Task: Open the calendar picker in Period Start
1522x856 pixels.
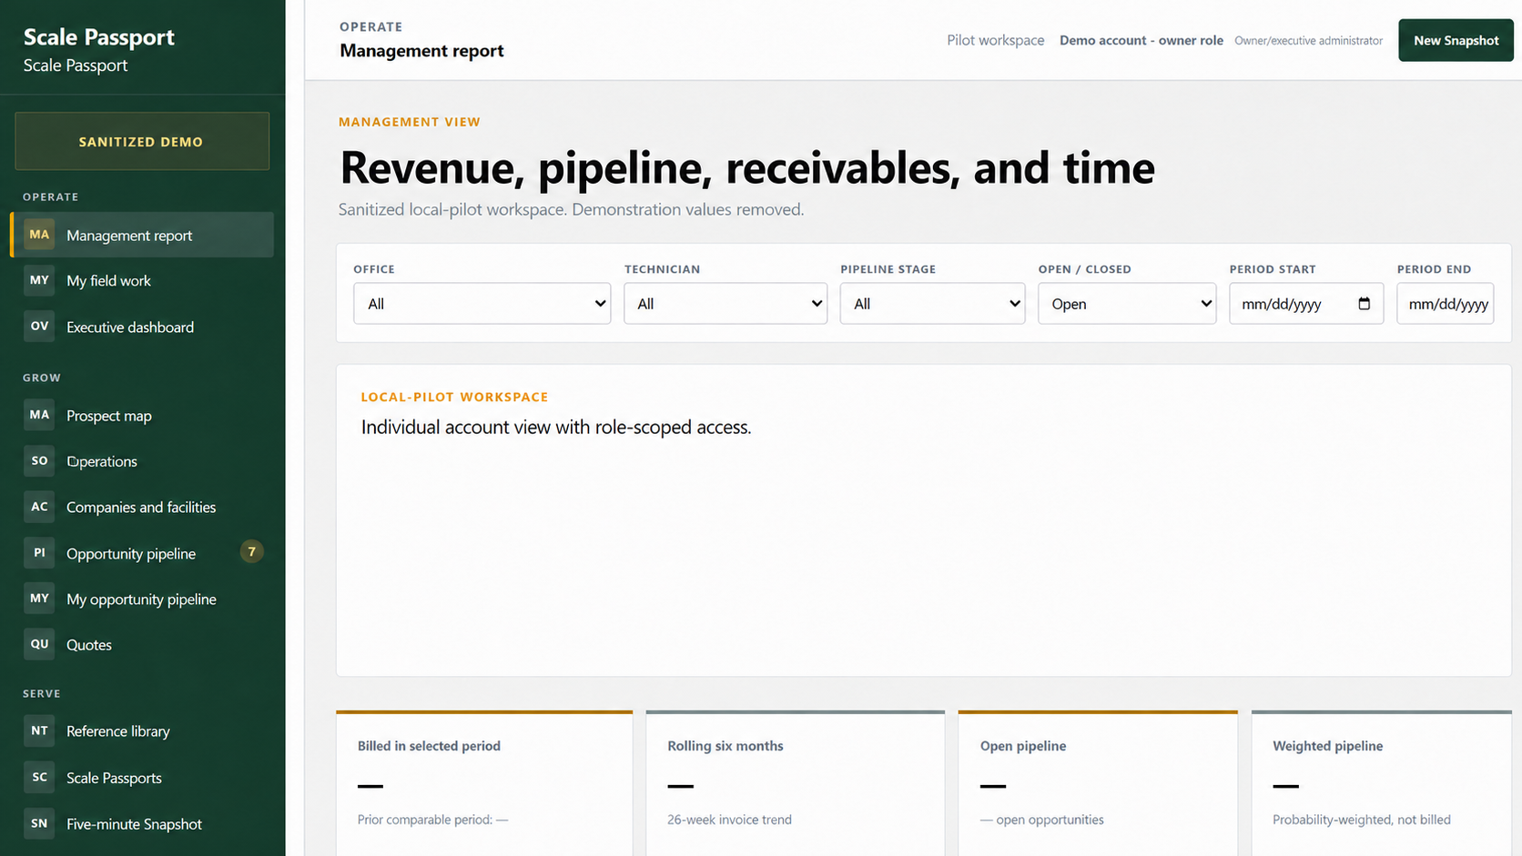Action: (x=1364, y=304)
